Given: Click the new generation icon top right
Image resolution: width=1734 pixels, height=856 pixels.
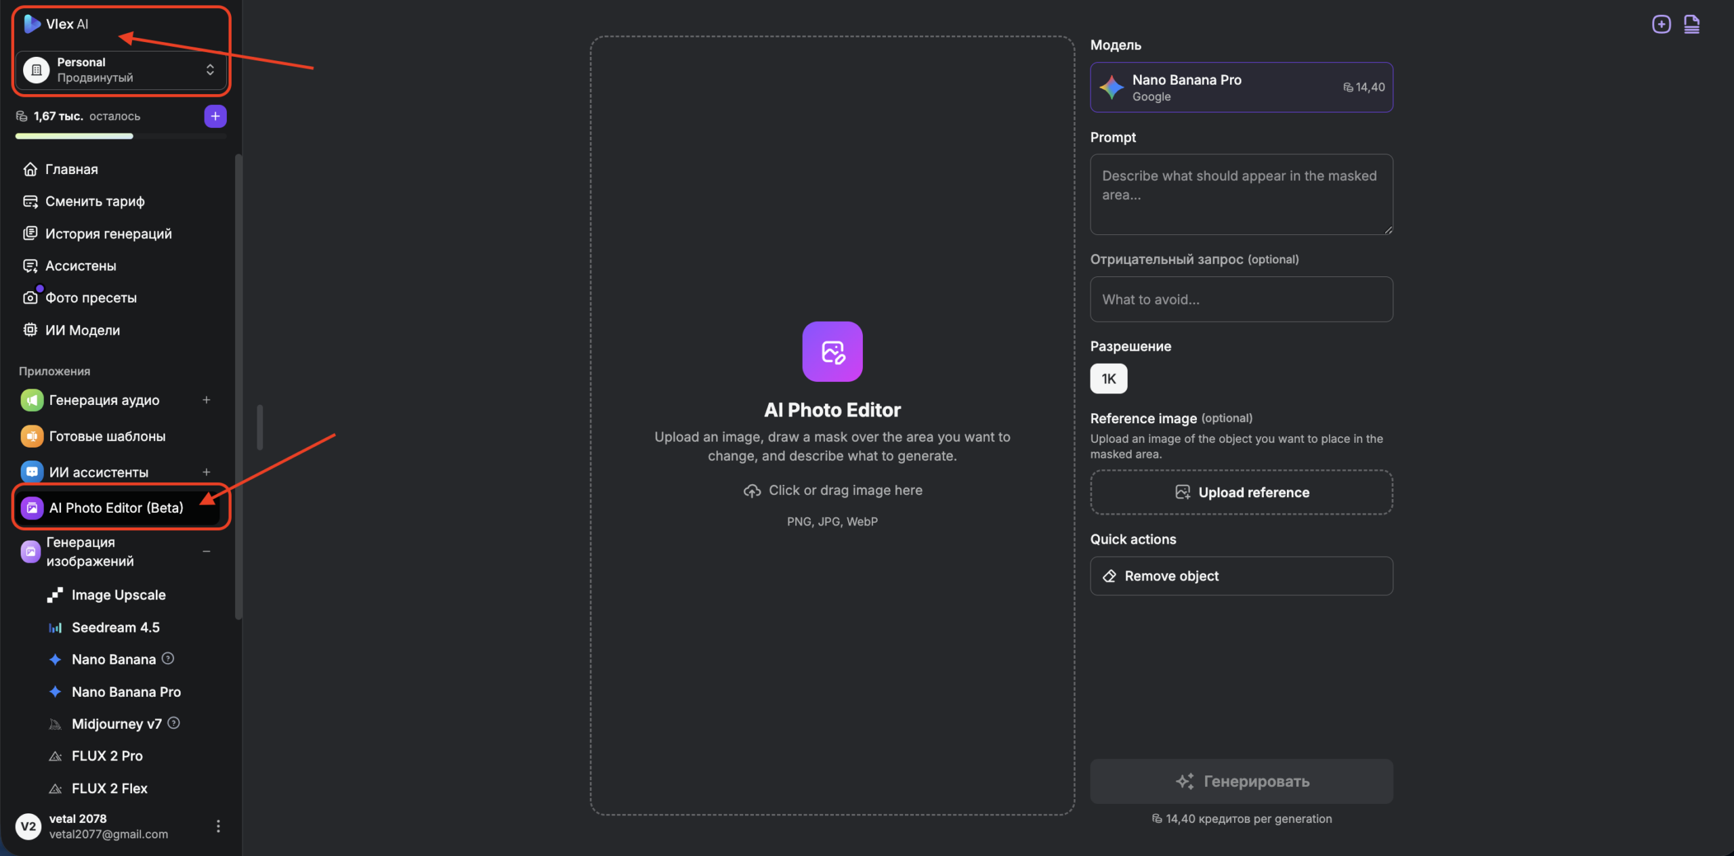Looking at the screenshot, I should 1661,24.
